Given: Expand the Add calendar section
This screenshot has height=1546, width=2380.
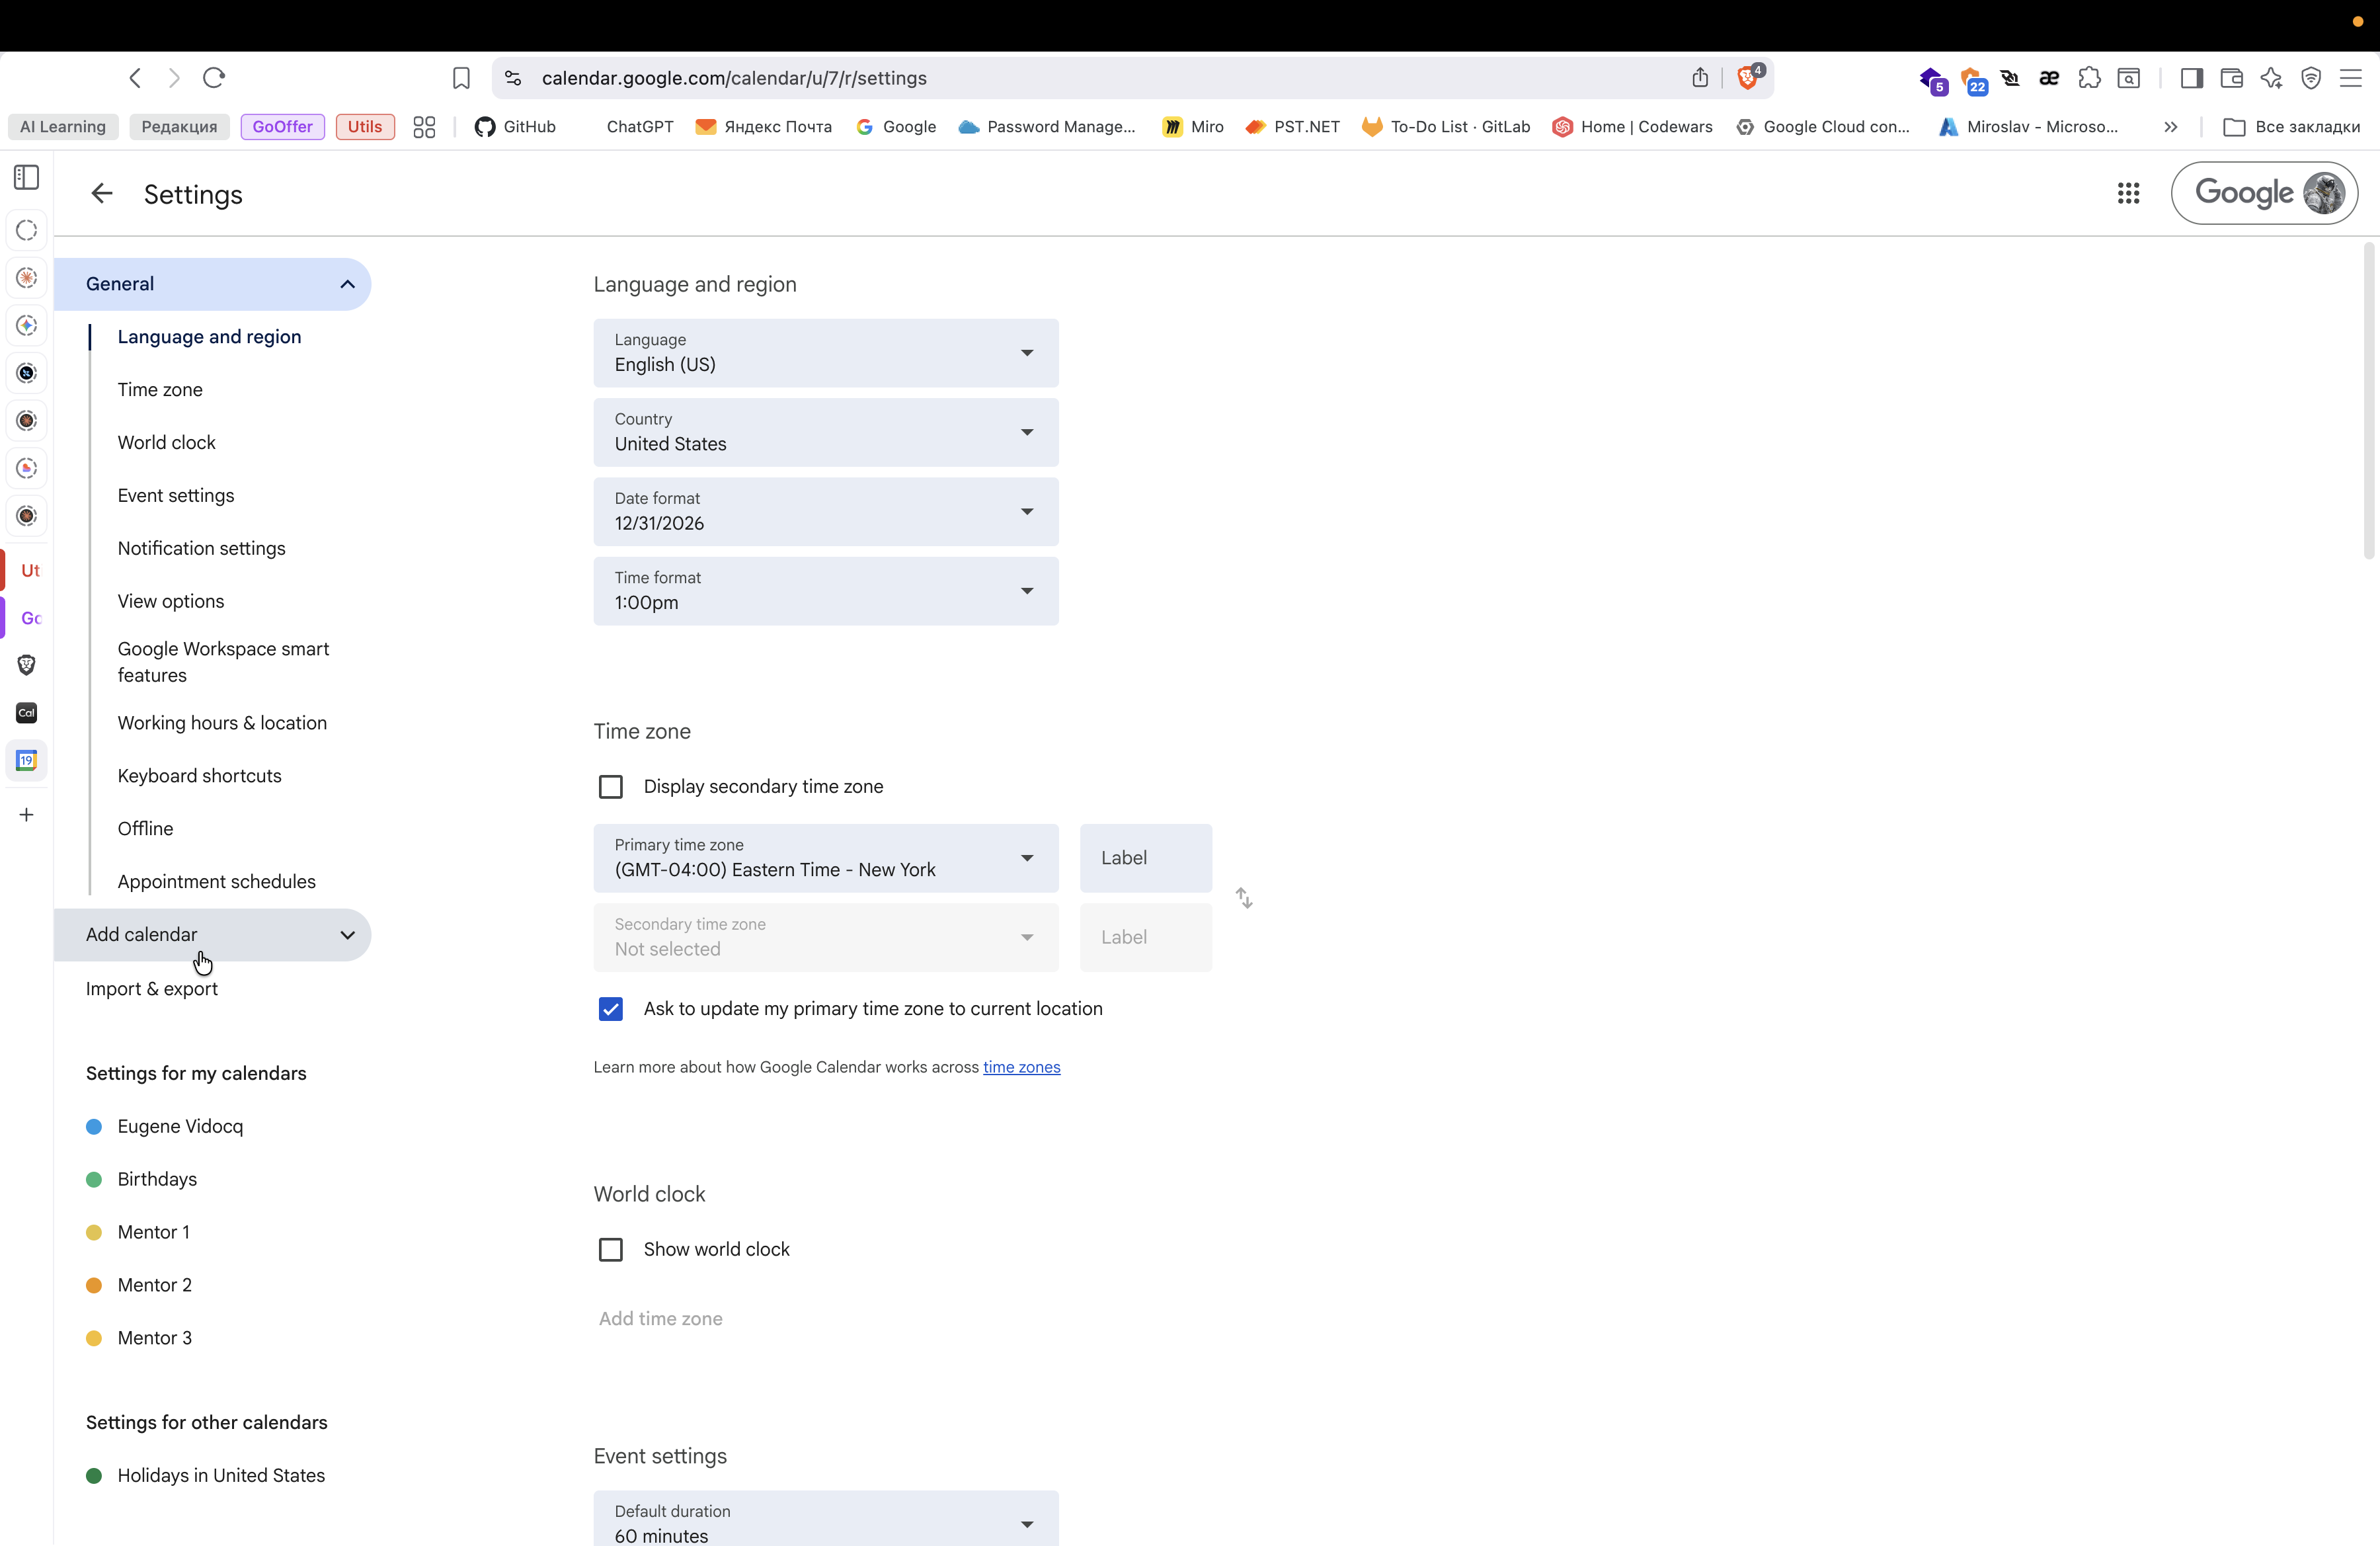Looking at the screenshot, I should [x=212, y=935].
